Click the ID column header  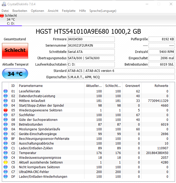coord(13,86)
